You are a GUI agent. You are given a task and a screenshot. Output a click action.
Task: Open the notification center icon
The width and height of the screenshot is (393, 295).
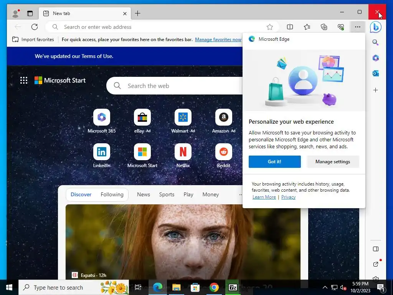point(381,287)
